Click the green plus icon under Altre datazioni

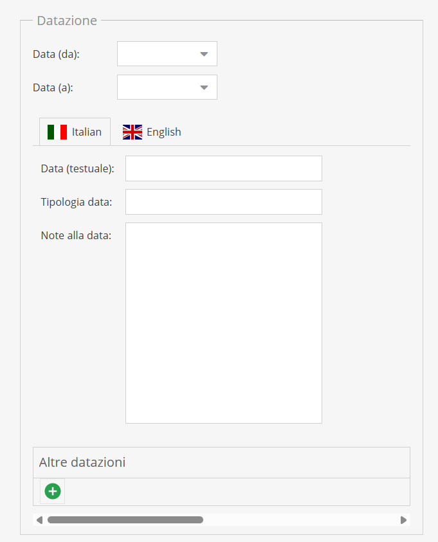(53, 492)
